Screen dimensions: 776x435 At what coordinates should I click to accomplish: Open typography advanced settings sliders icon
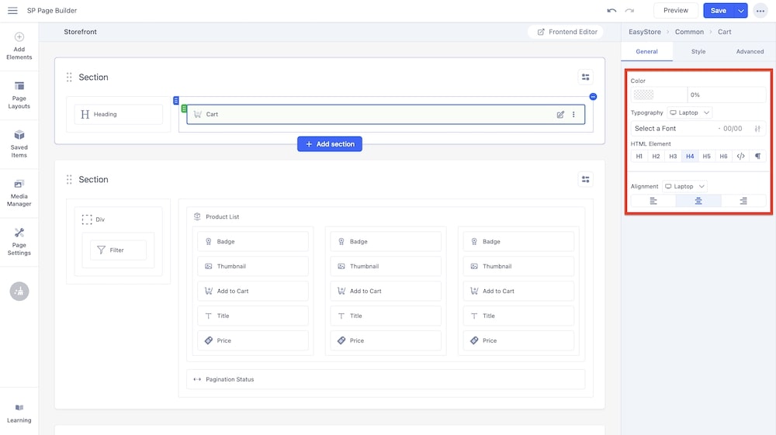(757, 129)
